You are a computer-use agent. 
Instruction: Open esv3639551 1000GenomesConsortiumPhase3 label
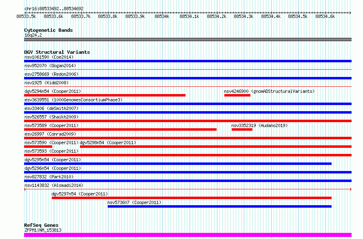click(73, 100)
